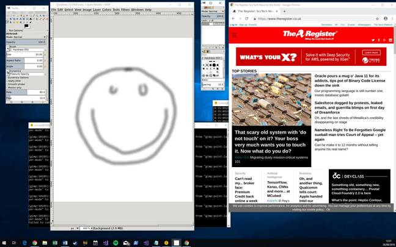396x247 pixels.
Task: Click the airbrush Flow slider
Action: coord(26,98)
